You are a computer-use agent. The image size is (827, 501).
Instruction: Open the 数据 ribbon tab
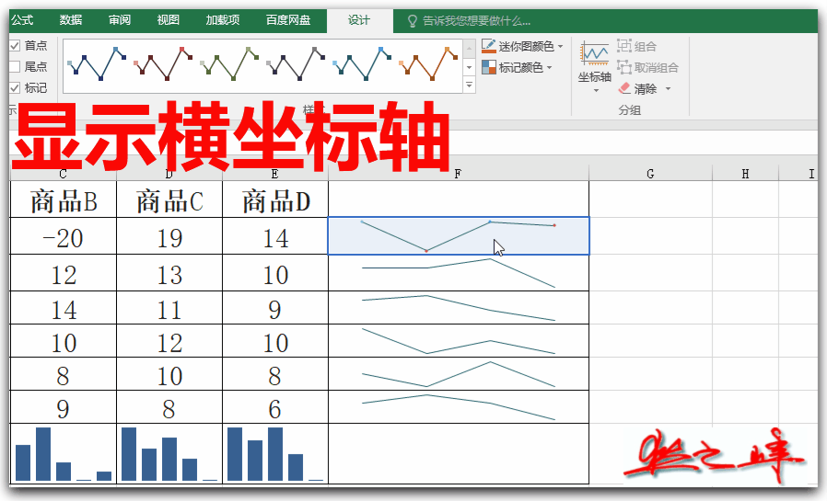tap(71, 20)
